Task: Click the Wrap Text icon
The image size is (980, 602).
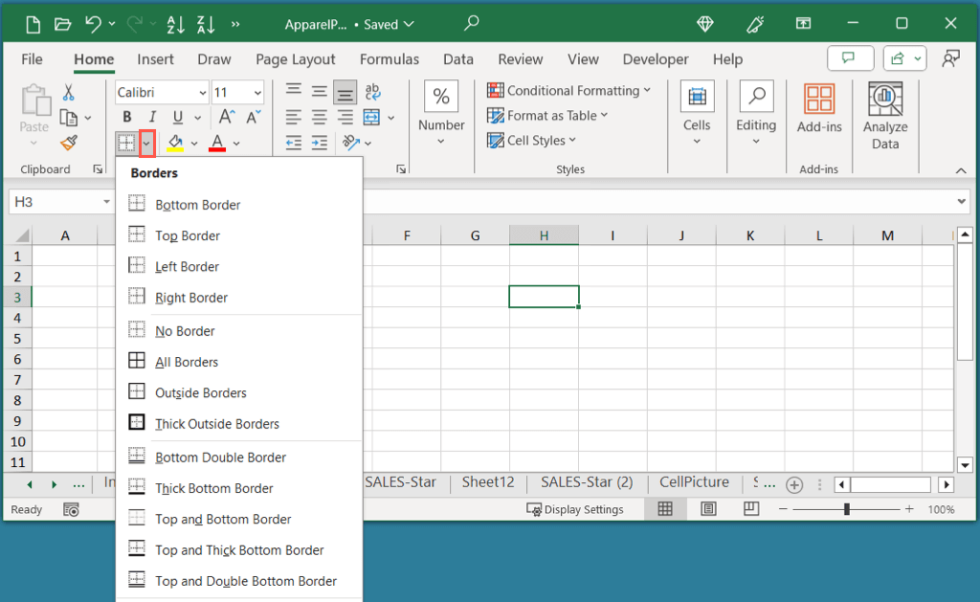Action: 372,92
